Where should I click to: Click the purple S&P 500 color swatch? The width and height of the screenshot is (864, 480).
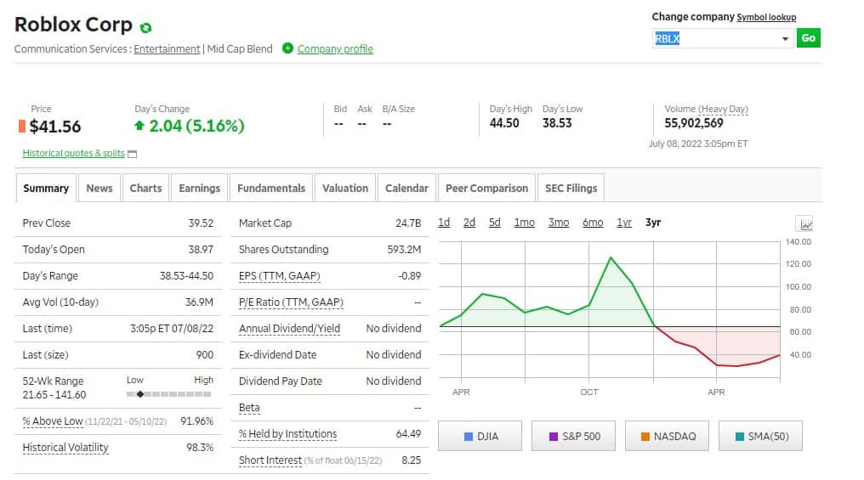(x=554, y=437)
